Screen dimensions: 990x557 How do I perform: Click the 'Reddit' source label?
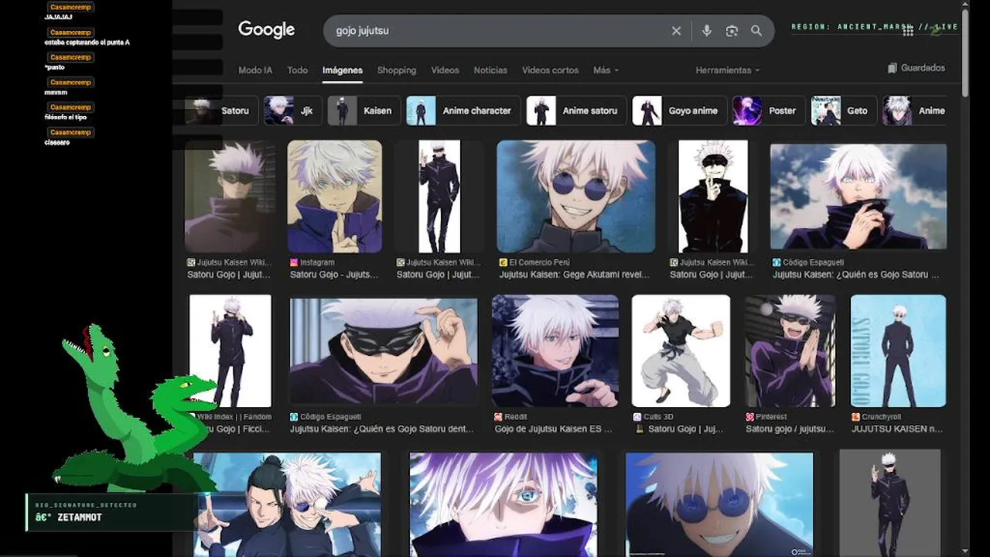click(516, 417)
